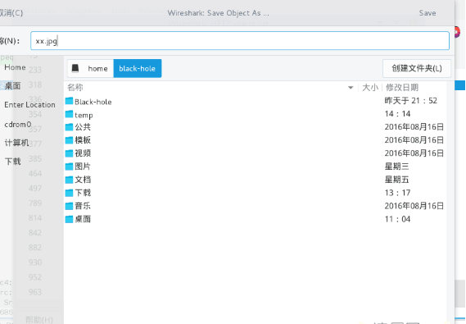Click the modified date 星期五
The height and width of the screenshot is (324, 466).
pyautogui.click(x=396, y=180)
